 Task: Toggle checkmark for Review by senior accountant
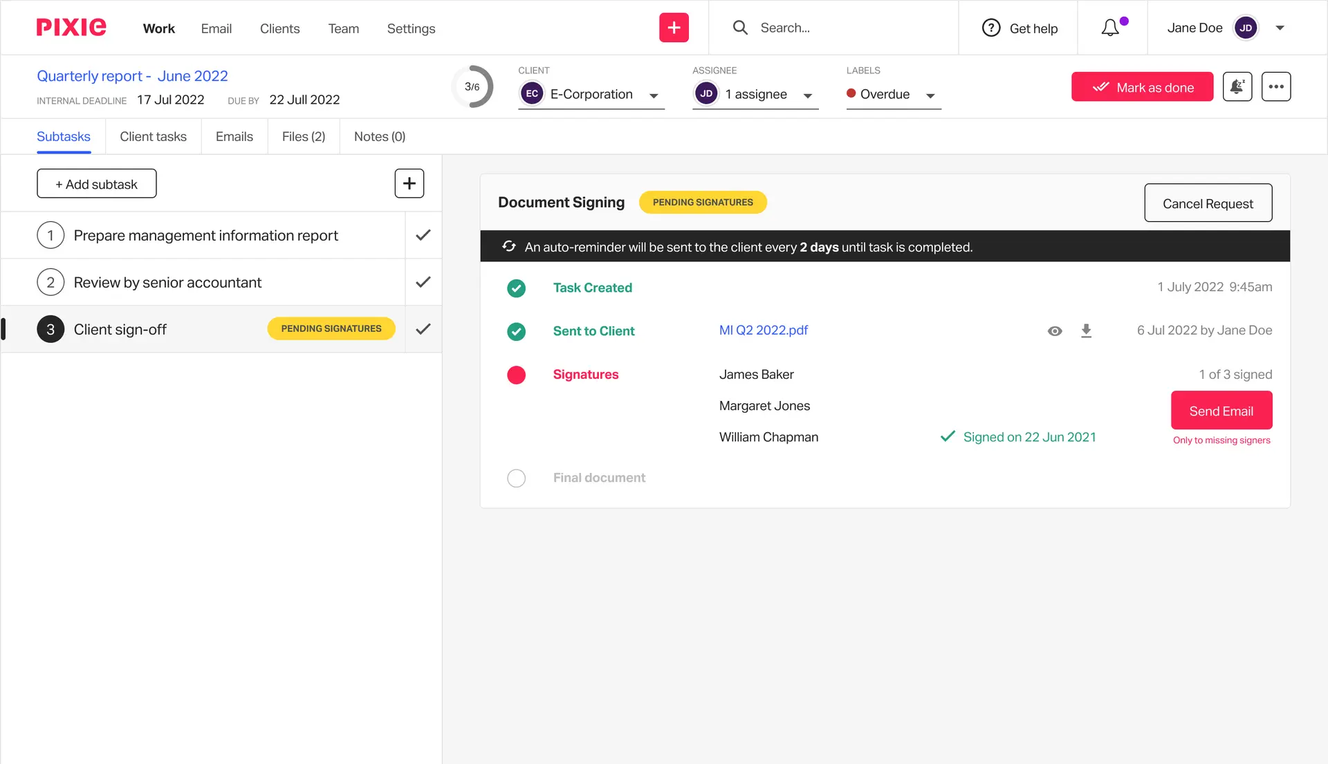point(423,282)
